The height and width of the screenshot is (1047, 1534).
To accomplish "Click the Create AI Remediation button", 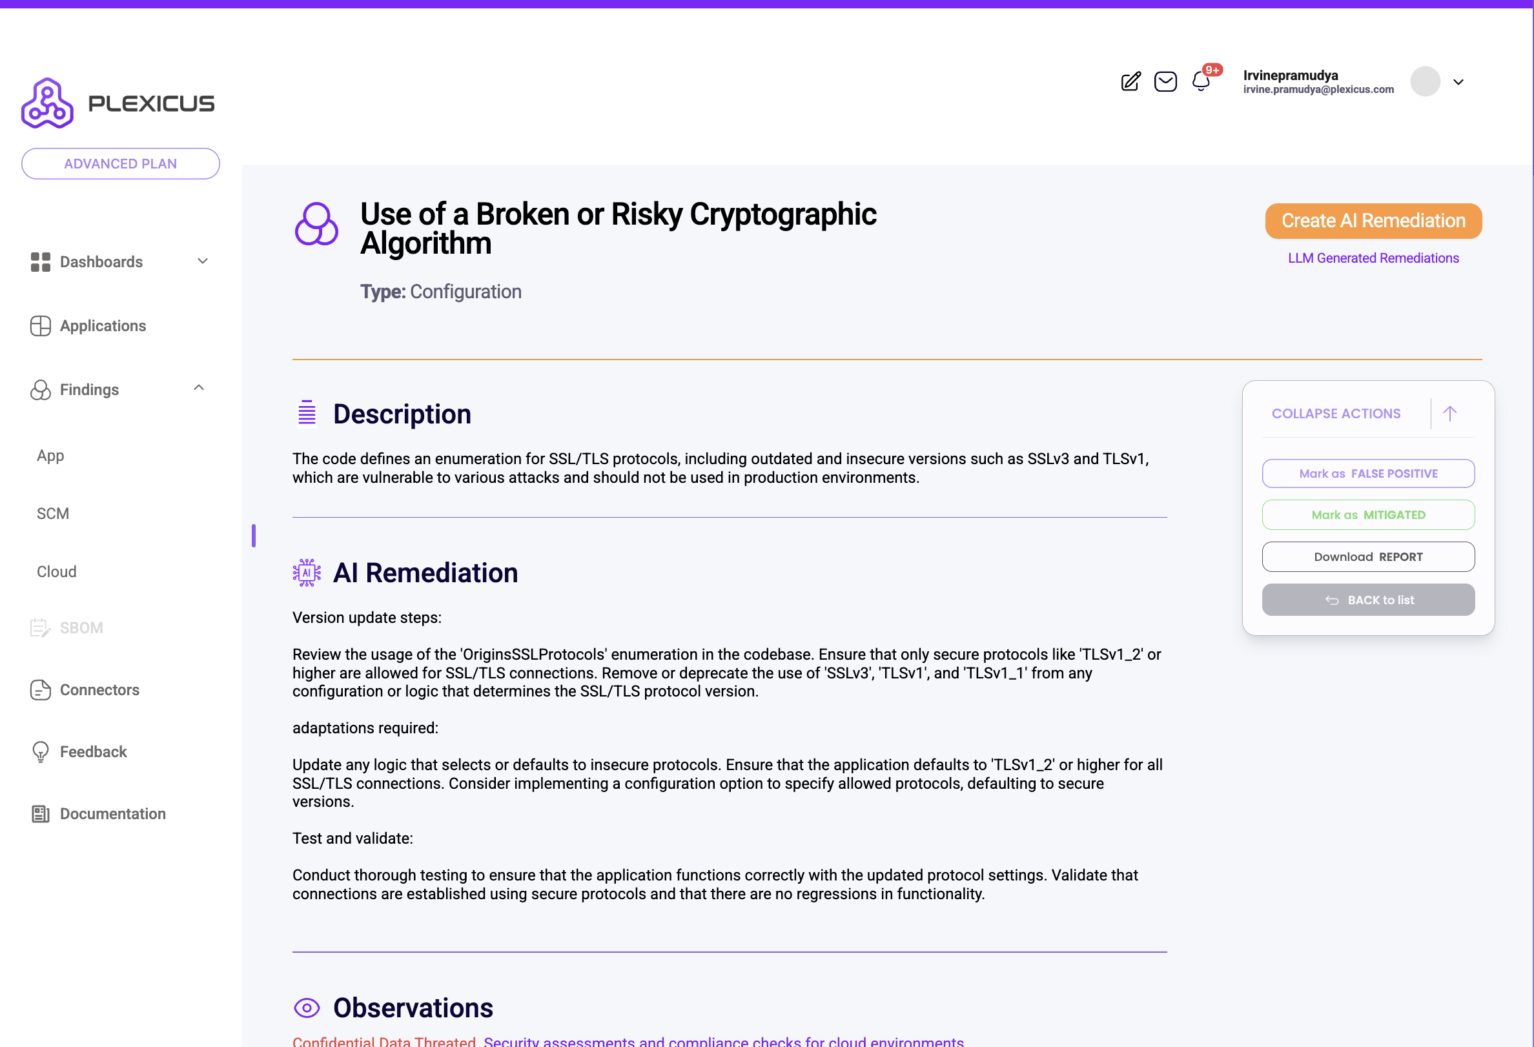I will [x=1373, y=221].
